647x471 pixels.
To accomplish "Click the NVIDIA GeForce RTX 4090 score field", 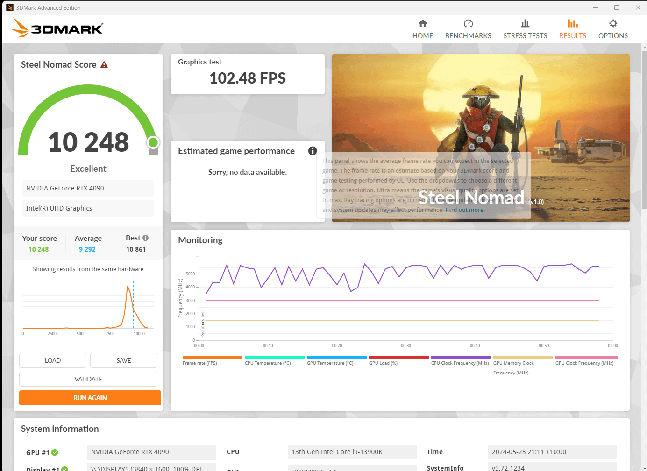I will pos(88,188).
